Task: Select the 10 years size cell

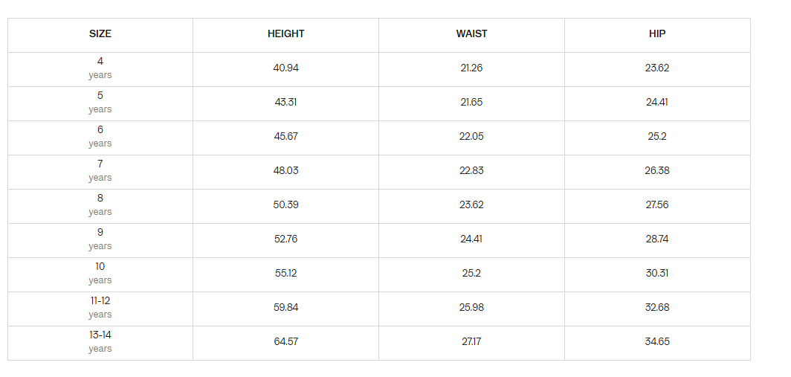Action: click(x=100, y=274)
